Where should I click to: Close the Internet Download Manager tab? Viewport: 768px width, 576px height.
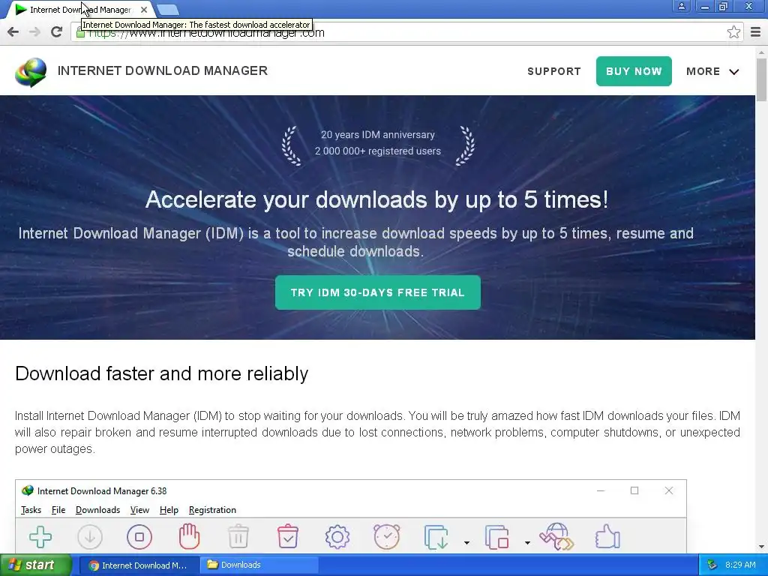point(144,10)
